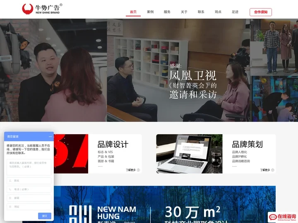Click the 画册 & 书籍 text
This screenshot has width=298, height=223.
click(x=106, y=161)
